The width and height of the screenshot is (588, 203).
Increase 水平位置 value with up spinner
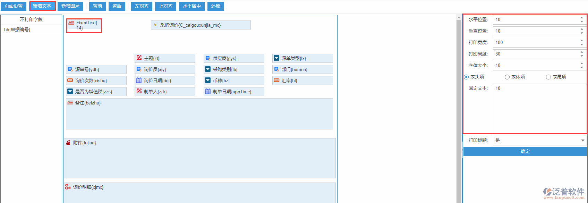point(582,18)
